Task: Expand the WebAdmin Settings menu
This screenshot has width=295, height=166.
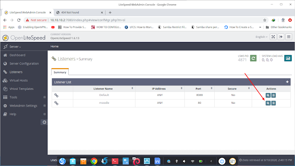Action: pyautogui.click(x=44, y=106)
